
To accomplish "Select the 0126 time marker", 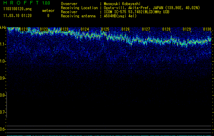I will click(126, 30).
